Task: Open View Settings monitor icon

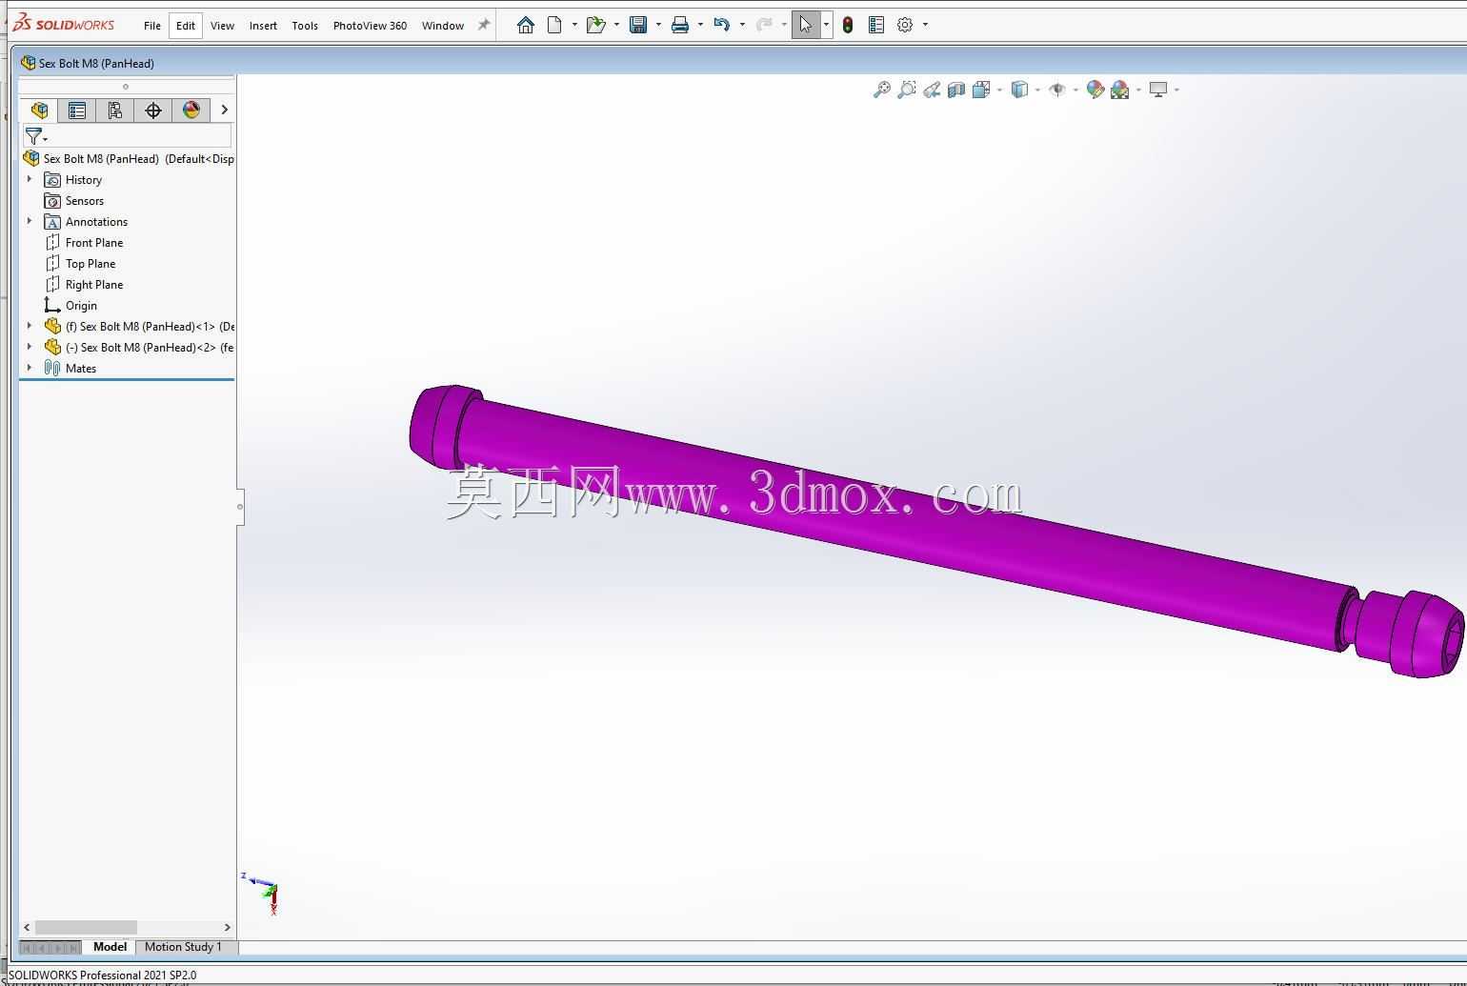Action: [x=1158, y=90]
